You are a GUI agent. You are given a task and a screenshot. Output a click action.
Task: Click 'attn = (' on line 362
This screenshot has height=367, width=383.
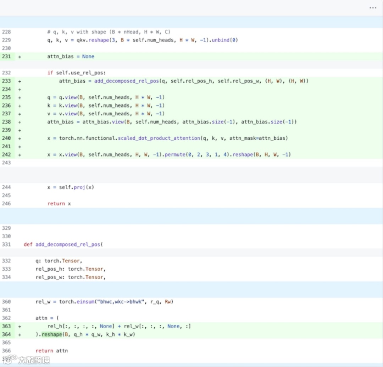click(47, 318)
